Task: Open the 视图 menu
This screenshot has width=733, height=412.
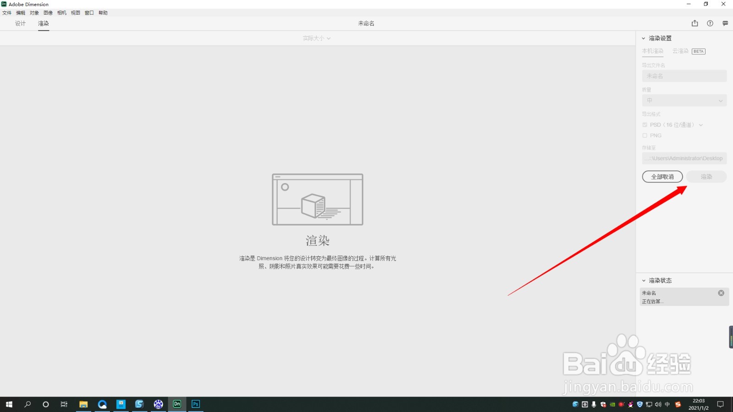Action: 76,13
